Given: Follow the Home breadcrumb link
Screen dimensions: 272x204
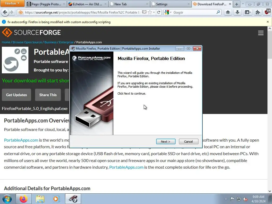Looking at the screenshot, I should click(6, 42).
